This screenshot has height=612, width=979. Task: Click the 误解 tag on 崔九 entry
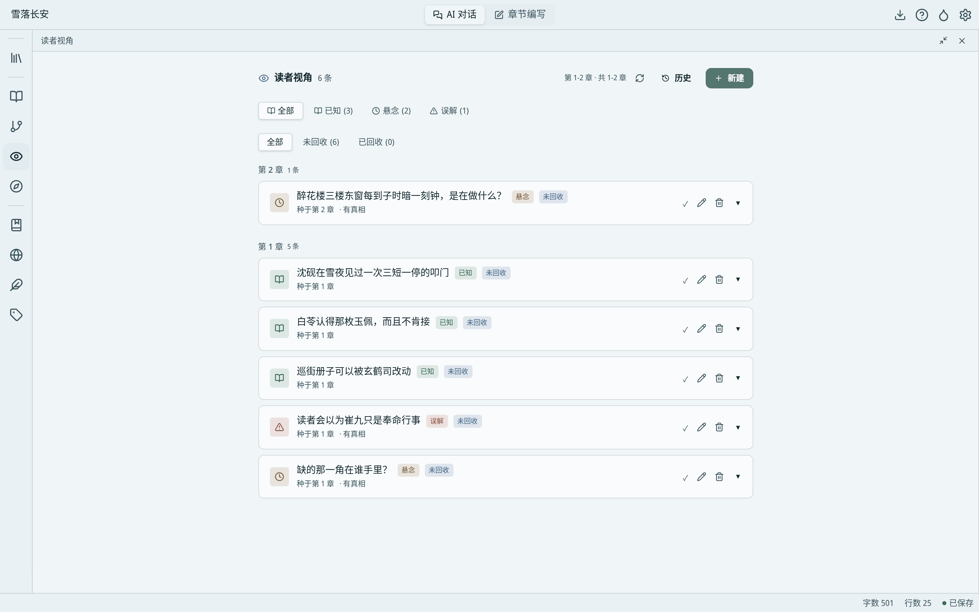coord(436,421)
